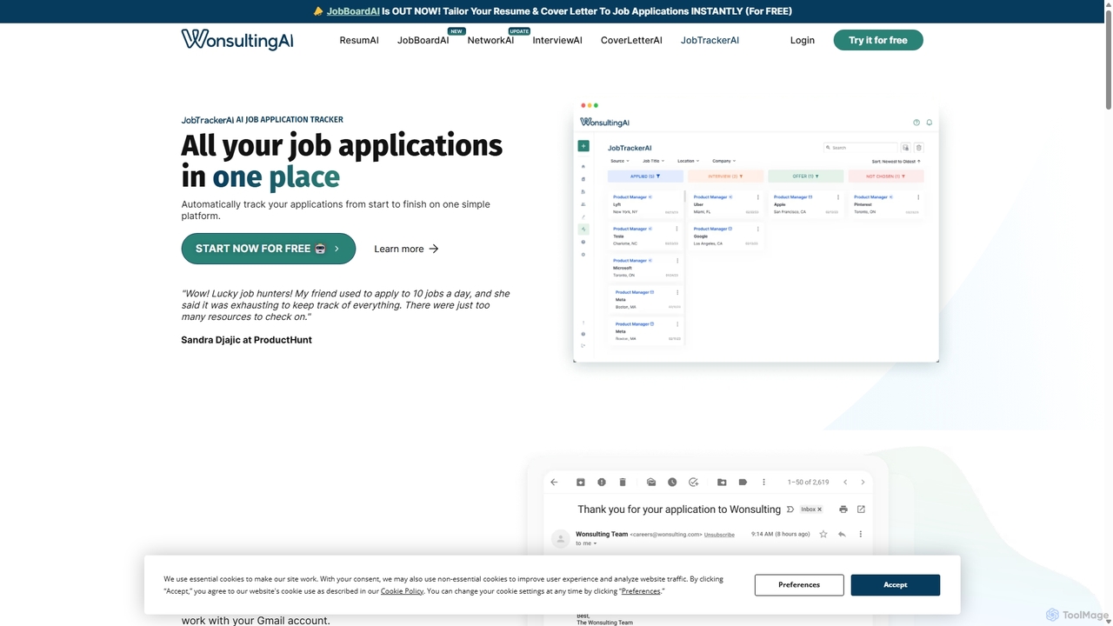Delete the email via Gmail trash icon
Viewport: 1113px width, 626px height.
(623, 482)
